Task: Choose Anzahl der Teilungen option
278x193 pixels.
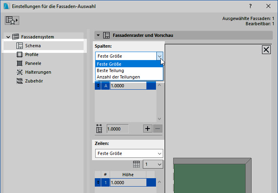Action: click(118, 76)
